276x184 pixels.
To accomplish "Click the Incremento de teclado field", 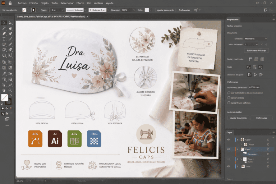I will pyautogui.click(x=254, y=87).
